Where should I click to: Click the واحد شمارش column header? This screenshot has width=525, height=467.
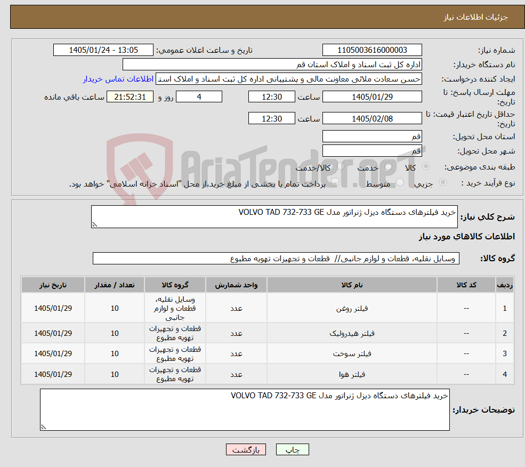click(x=236, y=285)
